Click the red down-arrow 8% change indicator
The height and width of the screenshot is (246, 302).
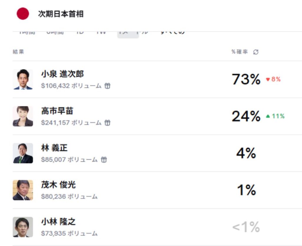point(273,79)
